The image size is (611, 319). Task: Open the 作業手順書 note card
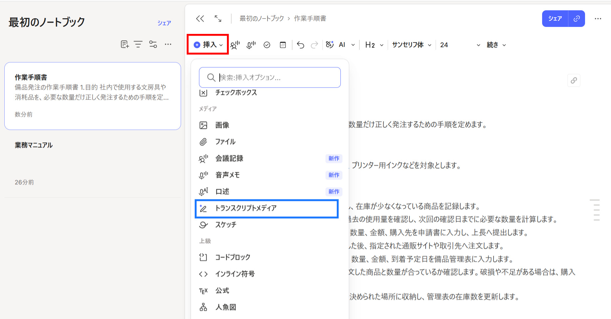[93, 96]
